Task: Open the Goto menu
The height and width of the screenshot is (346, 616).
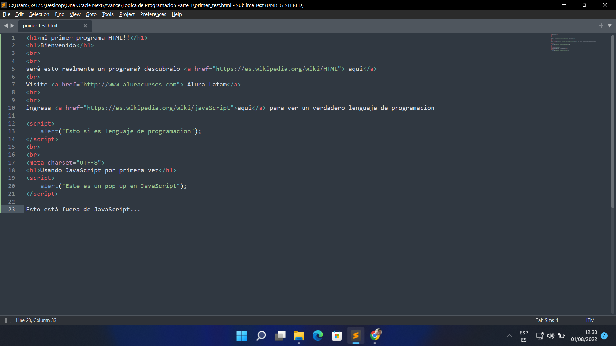Action: click(91, 14)
